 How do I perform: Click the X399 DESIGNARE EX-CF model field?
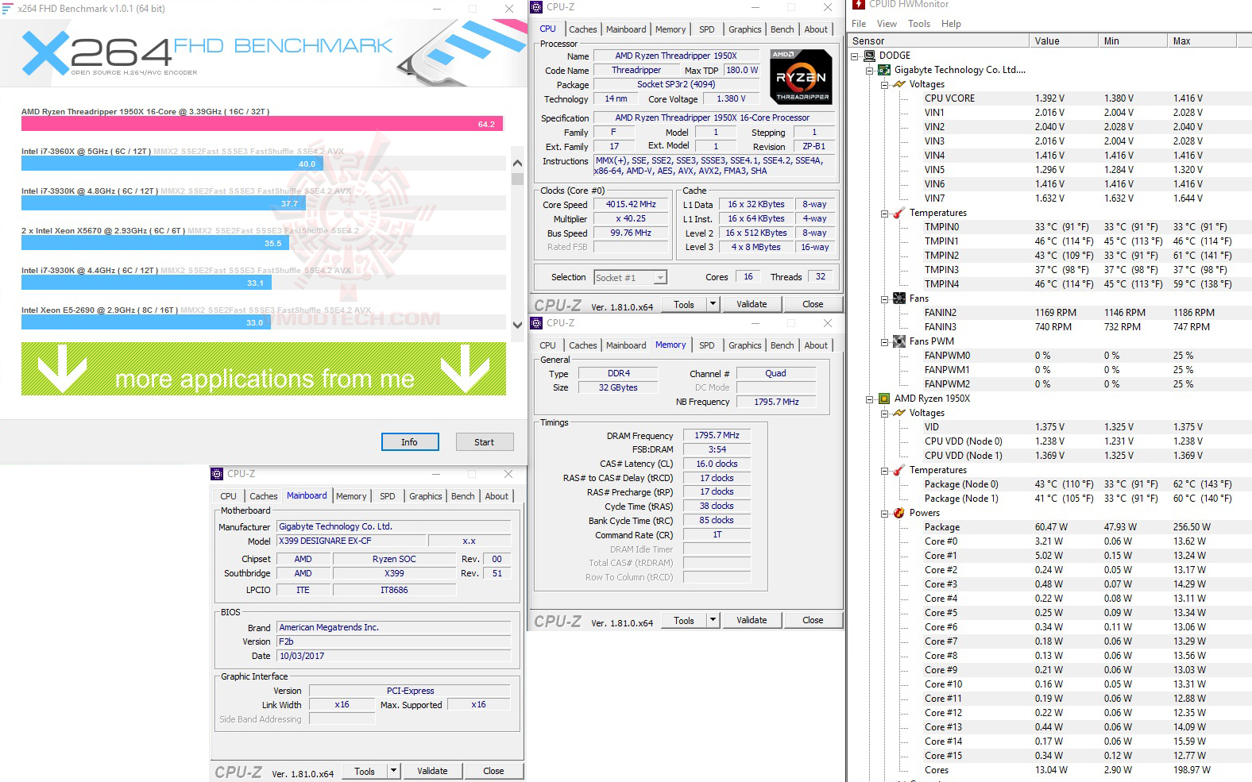click(x=351, y=541)
